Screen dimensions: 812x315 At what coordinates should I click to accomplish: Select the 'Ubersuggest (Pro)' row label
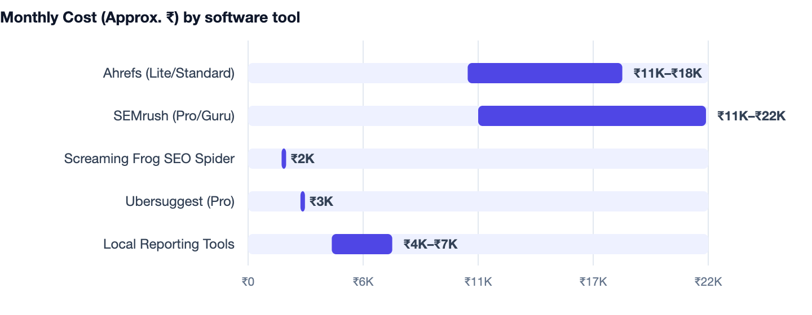180,201
